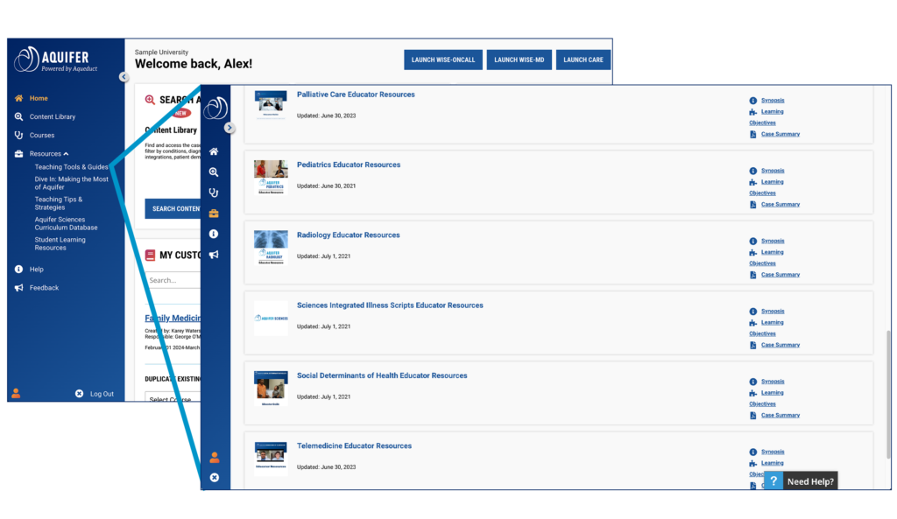897x519 pixels.
Task: Open Case Summary for Palliative Care resources
Action: click(780, 134)
